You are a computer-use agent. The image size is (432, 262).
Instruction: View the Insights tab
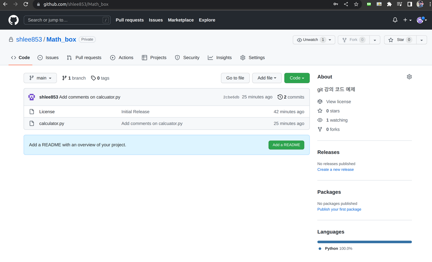220,58
